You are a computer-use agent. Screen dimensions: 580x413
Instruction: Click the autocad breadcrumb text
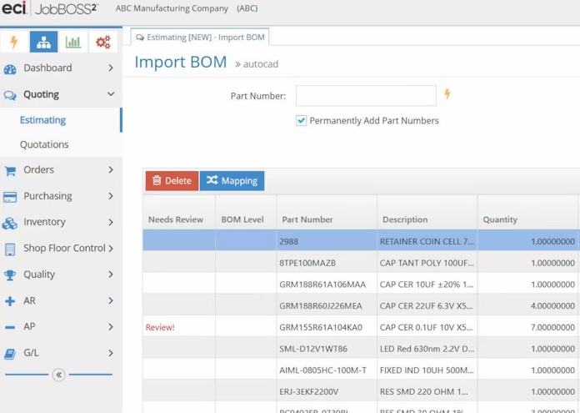pyautogui.click(x=260, y=64)
